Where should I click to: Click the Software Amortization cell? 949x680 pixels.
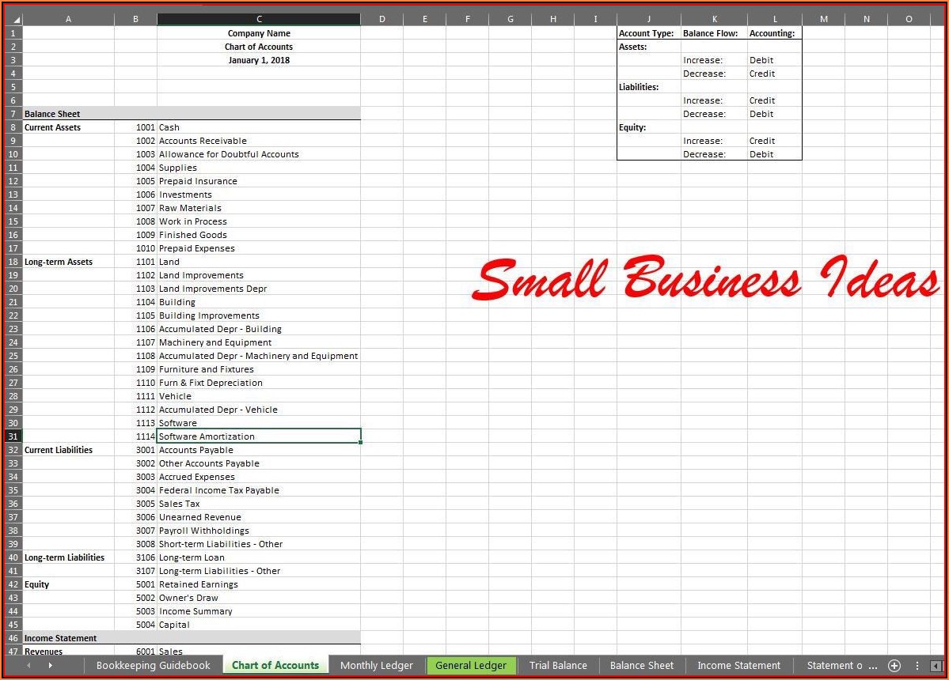[259, 436]
